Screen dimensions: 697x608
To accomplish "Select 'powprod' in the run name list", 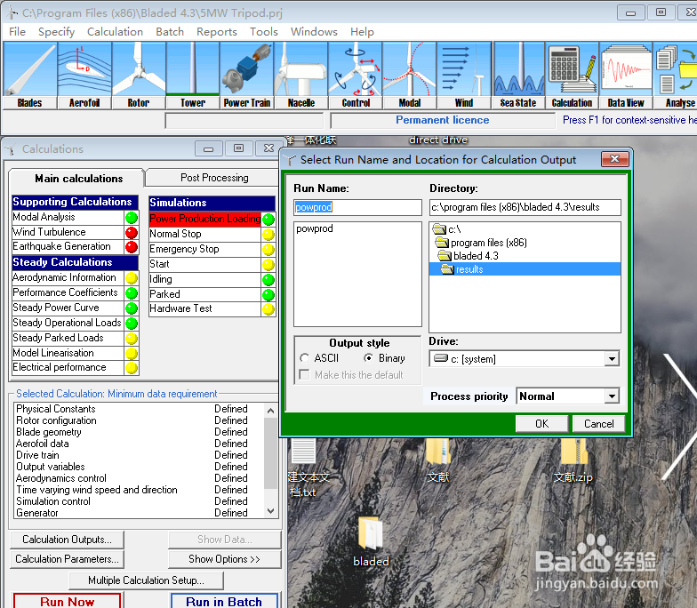I will pyautogui.click(x=315, y=229).
